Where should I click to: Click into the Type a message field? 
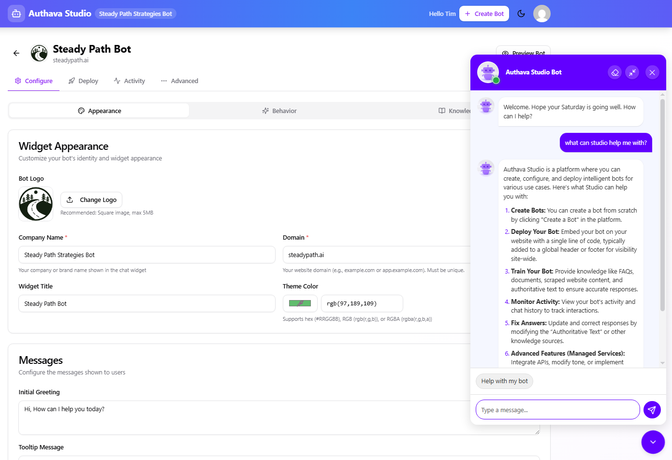(557, 410)
